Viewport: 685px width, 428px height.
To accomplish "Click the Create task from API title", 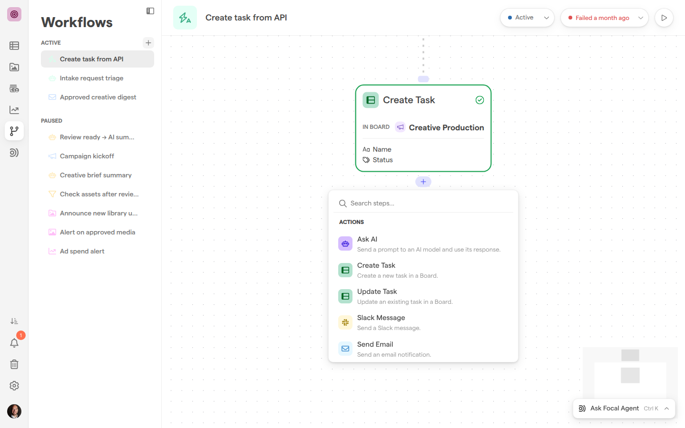I will [246, 18].
